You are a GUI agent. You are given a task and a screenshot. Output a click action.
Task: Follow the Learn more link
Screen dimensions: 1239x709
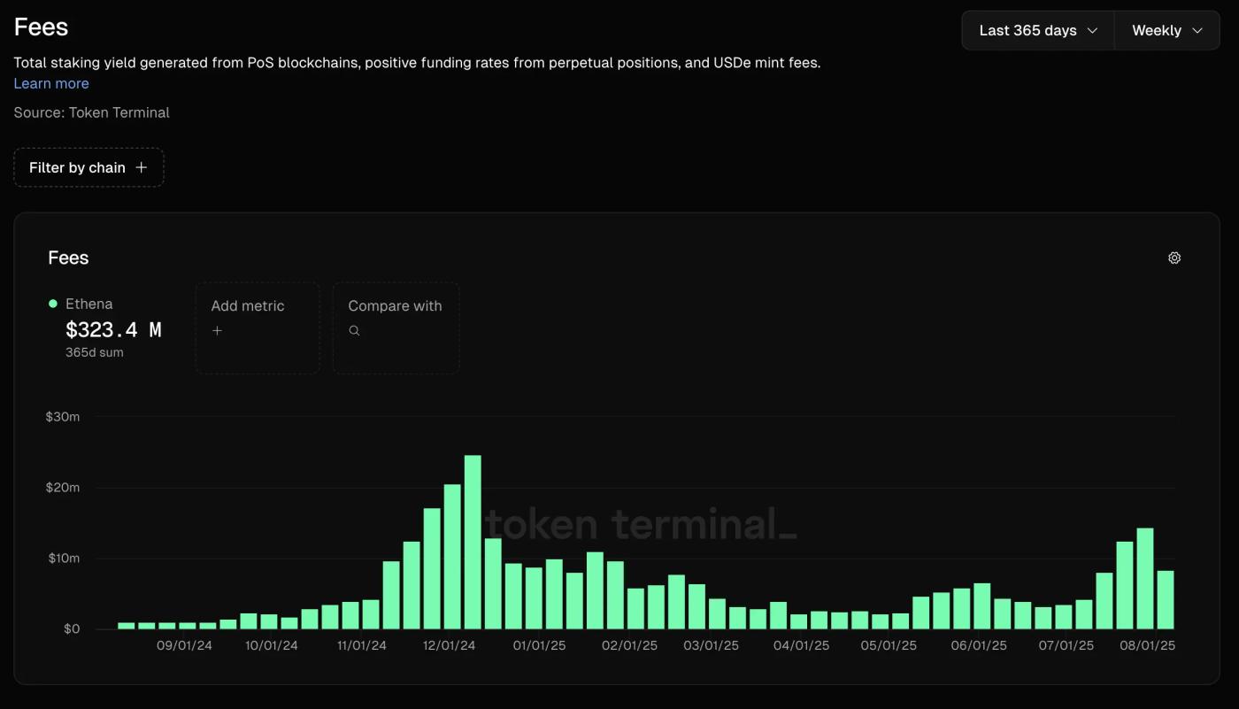click(51, 83)
